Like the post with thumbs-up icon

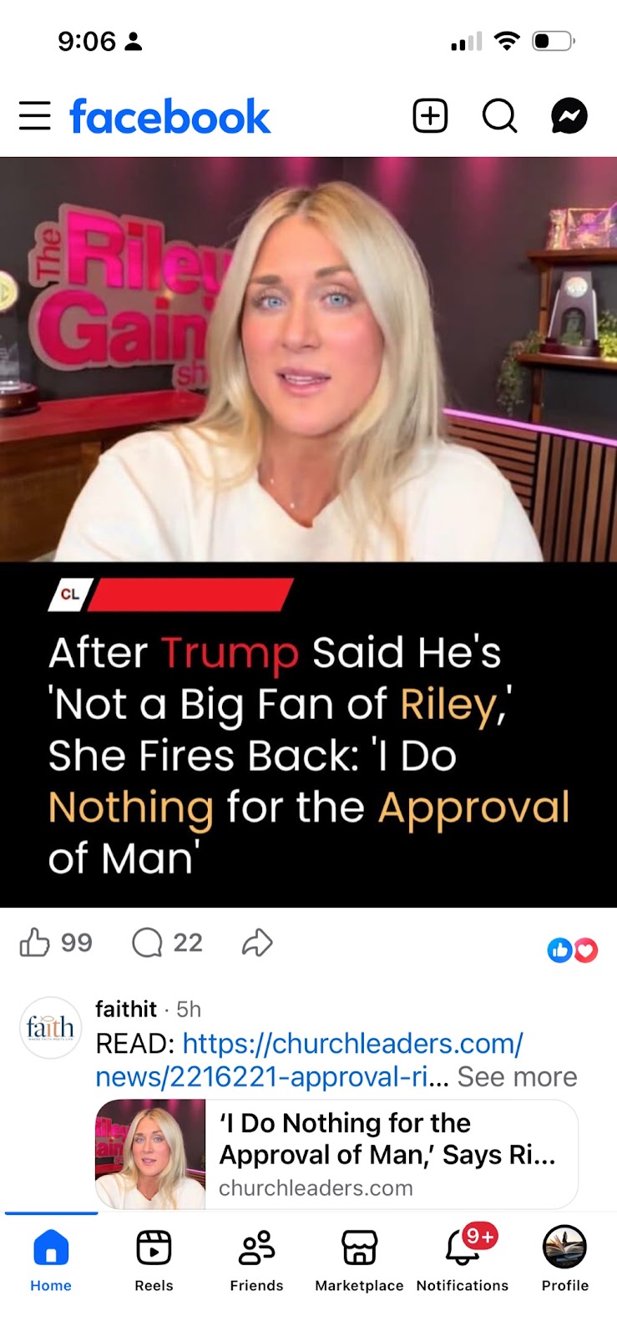click(x=34, y=943)
